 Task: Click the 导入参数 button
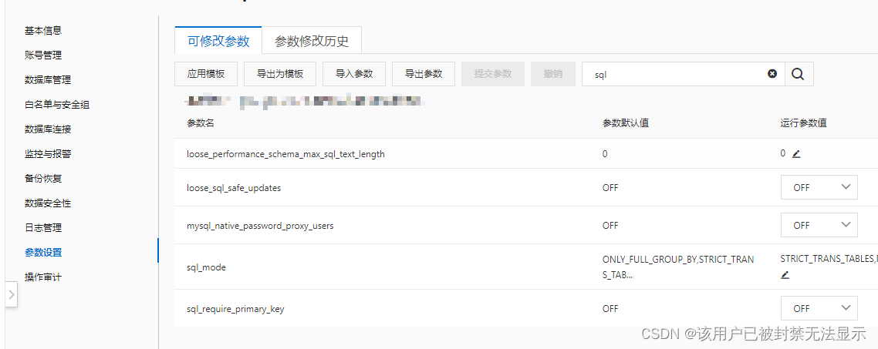pyautogui.click(x=354, y=74)
